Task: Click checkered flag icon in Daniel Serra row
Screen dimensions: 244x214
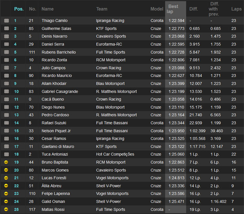Action: click(6, 44)
